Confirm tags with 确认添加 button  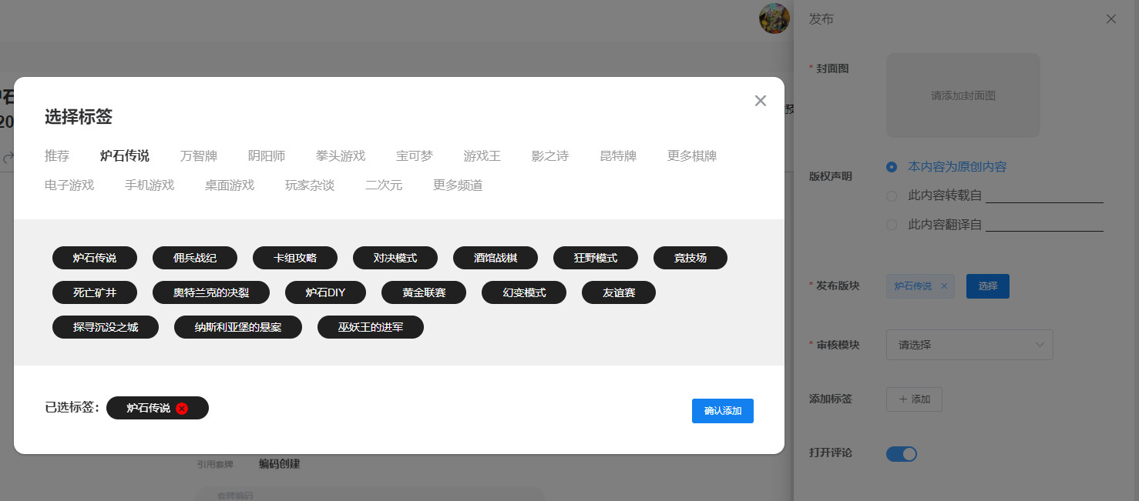pyautogui.click(x=723, y=411)
